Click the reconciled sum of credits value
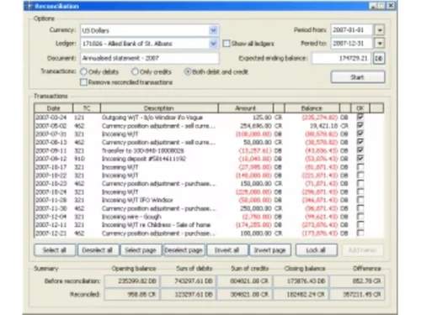Image resolution: width=421 pixels, height=315 pixels. (244, 295)
